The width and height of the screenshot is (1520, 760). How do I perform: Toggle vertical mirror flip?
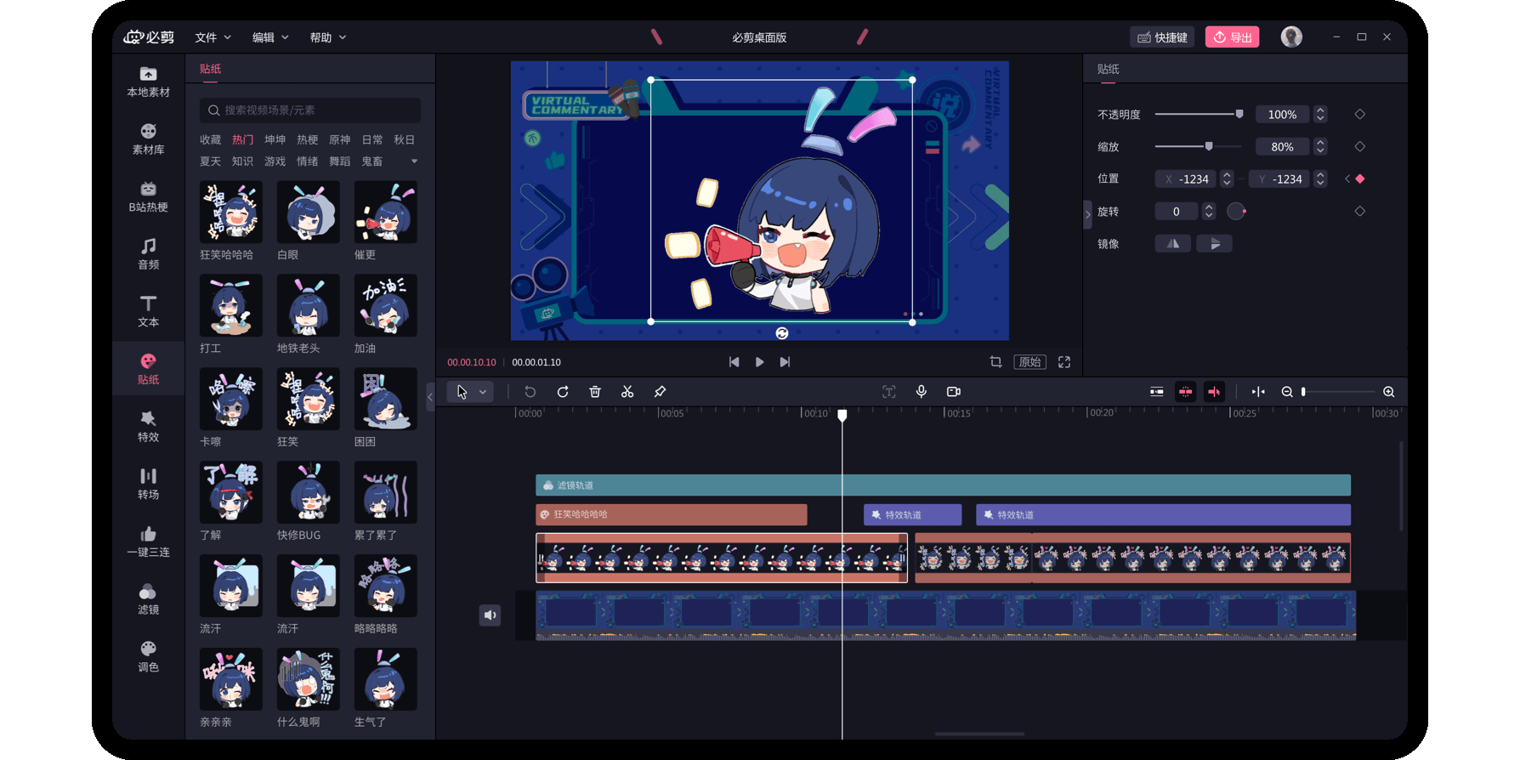pos(1215,244)
